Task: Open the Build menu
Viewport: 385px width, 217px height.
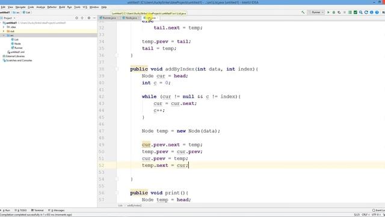Action: coord(62,7)
